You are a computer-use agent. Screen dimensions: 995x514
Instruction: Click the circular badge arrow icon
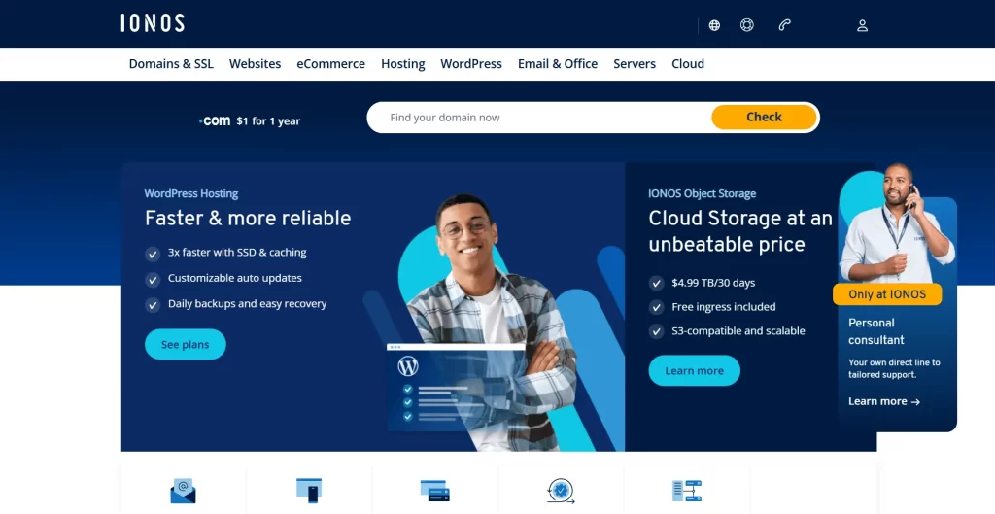(561, 491)
